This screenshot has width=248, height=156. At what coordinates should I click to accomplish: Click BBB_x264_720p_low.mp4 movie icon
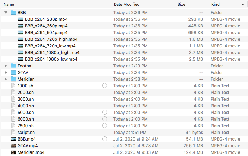(21, 46)
